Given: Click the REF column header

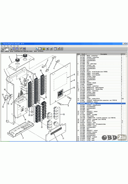Looking at the screenshot, I should (x=78, y=54).
